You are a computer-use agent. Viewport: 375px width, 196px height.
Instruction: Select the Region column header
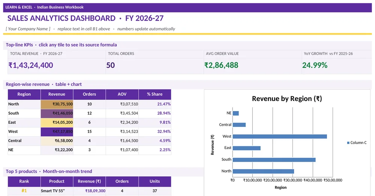pyautogui.click(x=24, y=94)
